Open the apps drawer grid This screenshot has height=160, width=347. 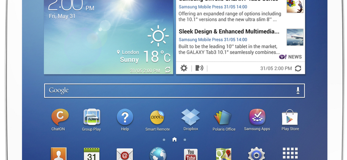click(290, 154)
